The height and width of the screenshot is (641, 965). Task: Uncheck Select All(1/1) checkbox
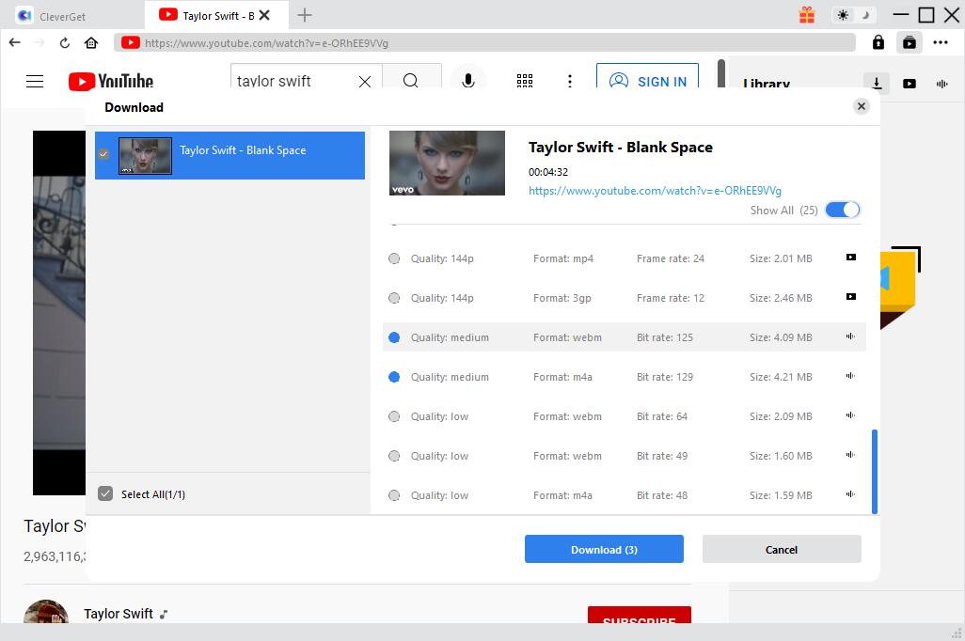[x=105, y=494]
